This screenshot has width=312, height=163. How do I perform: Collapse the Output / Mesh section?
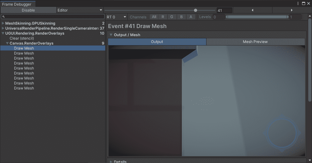pos(111,35)
